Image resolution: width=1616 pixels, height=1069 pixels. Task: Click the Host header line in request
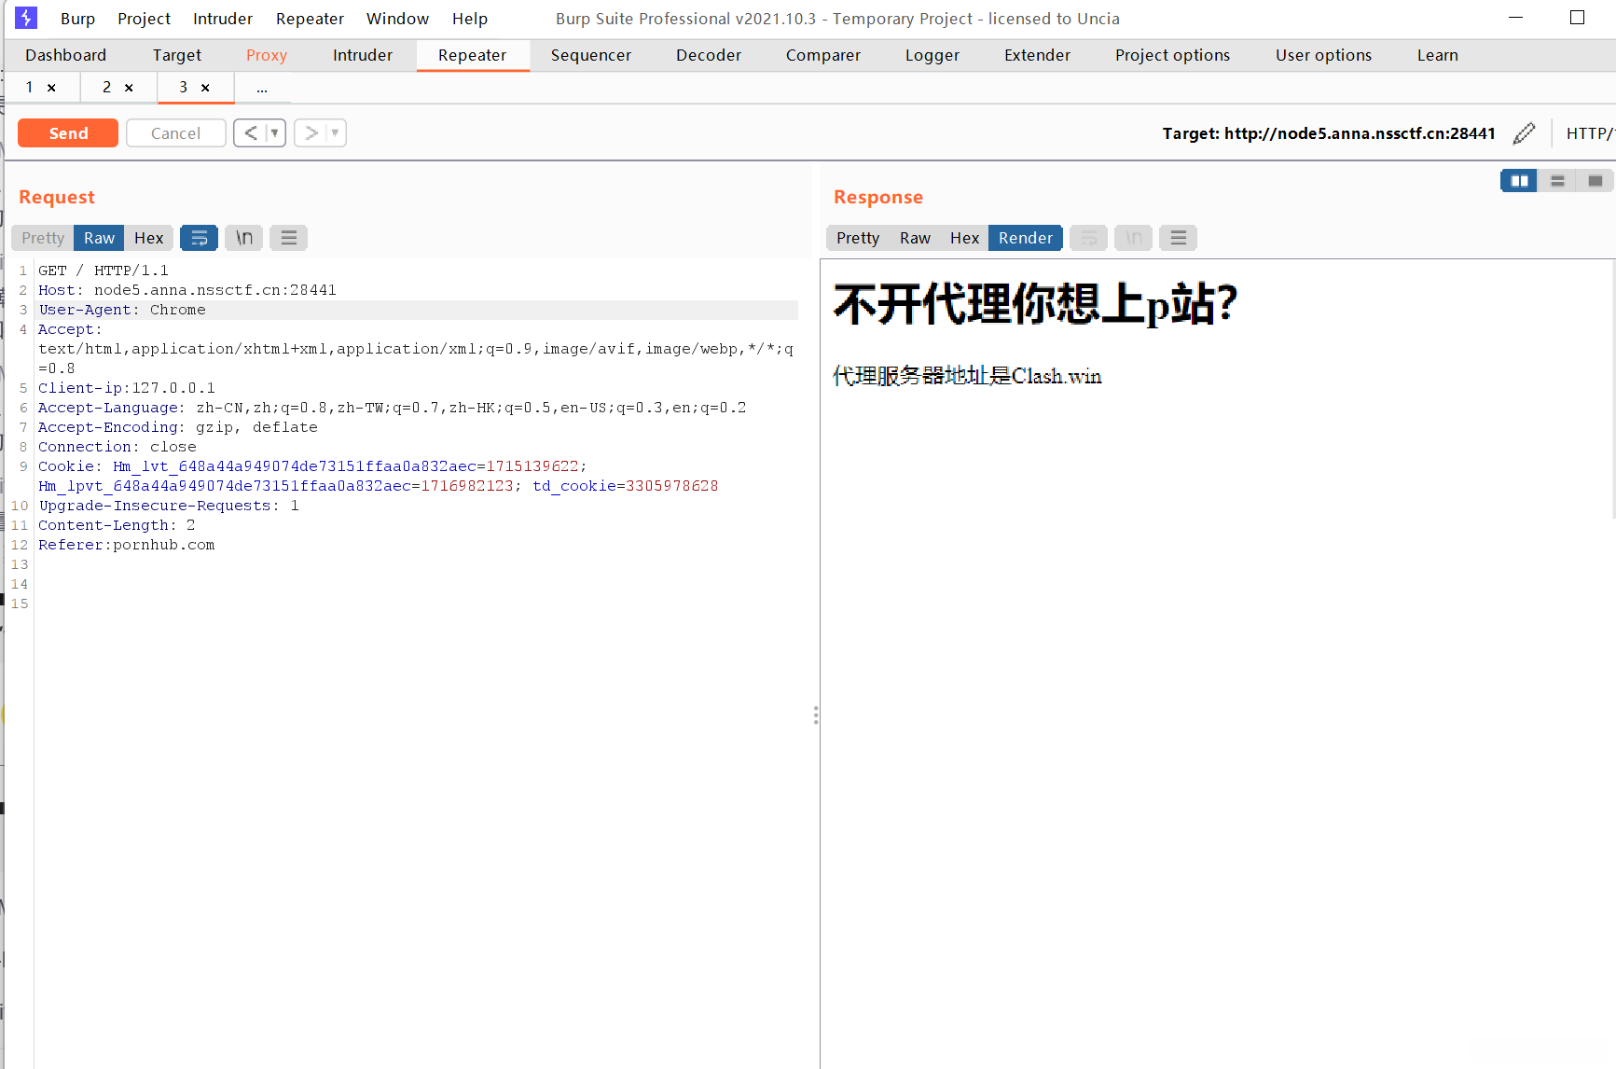tap(187, 290)
